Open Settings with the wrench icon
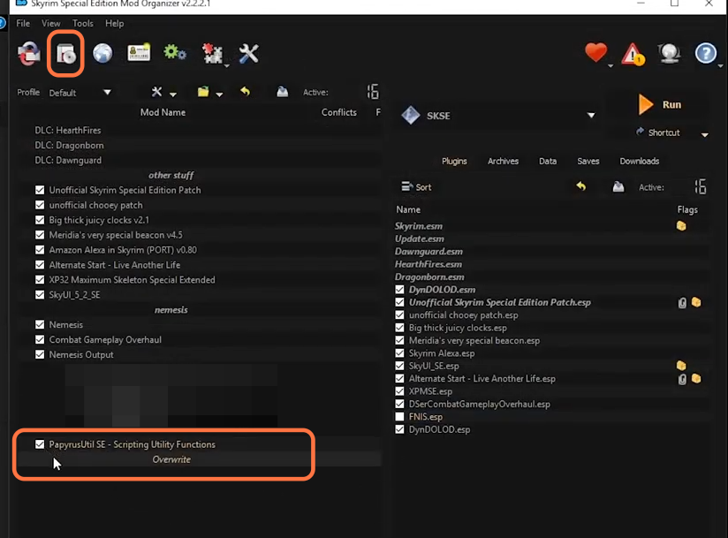Viewport: 728px width, 538px height. coord(248,53)
